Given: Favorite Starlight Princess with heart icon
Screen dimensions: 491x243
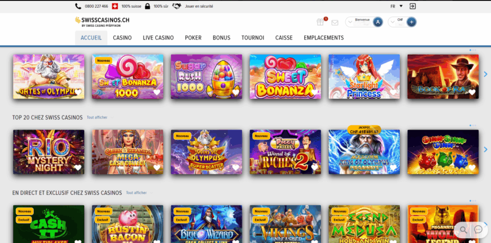Looking at the screenshot, I should coord(394,92).
